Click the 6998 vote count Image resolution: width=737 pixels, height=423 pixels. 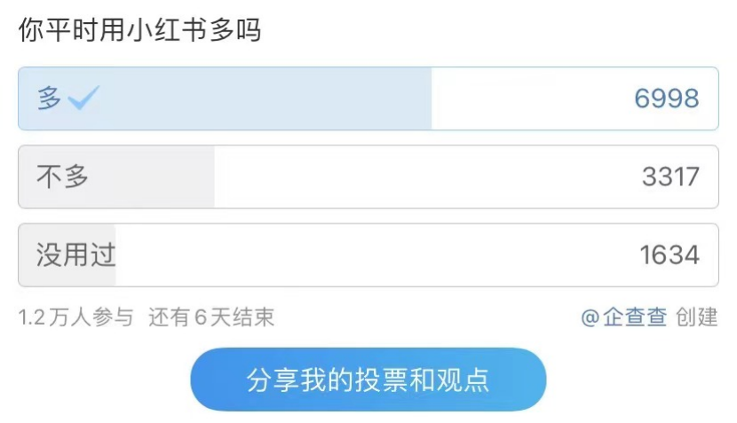pos(666,98)
